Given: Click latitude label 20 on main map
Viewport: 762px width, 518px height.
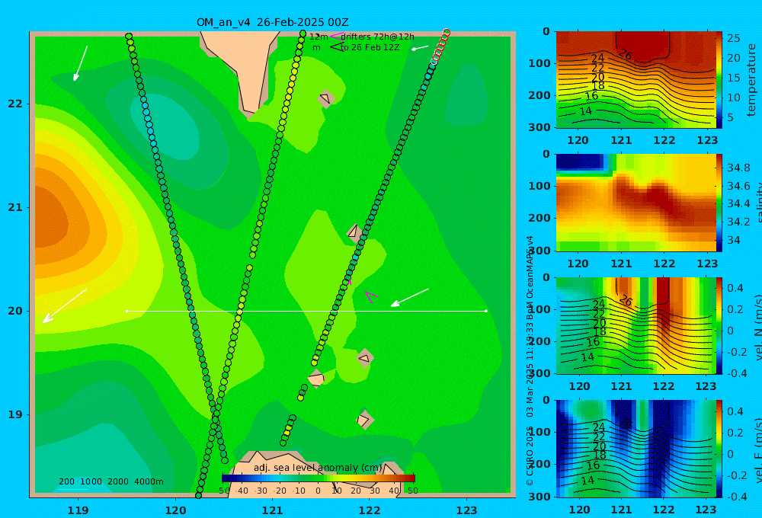Looking at the screenshot, I should coord(15,311).
